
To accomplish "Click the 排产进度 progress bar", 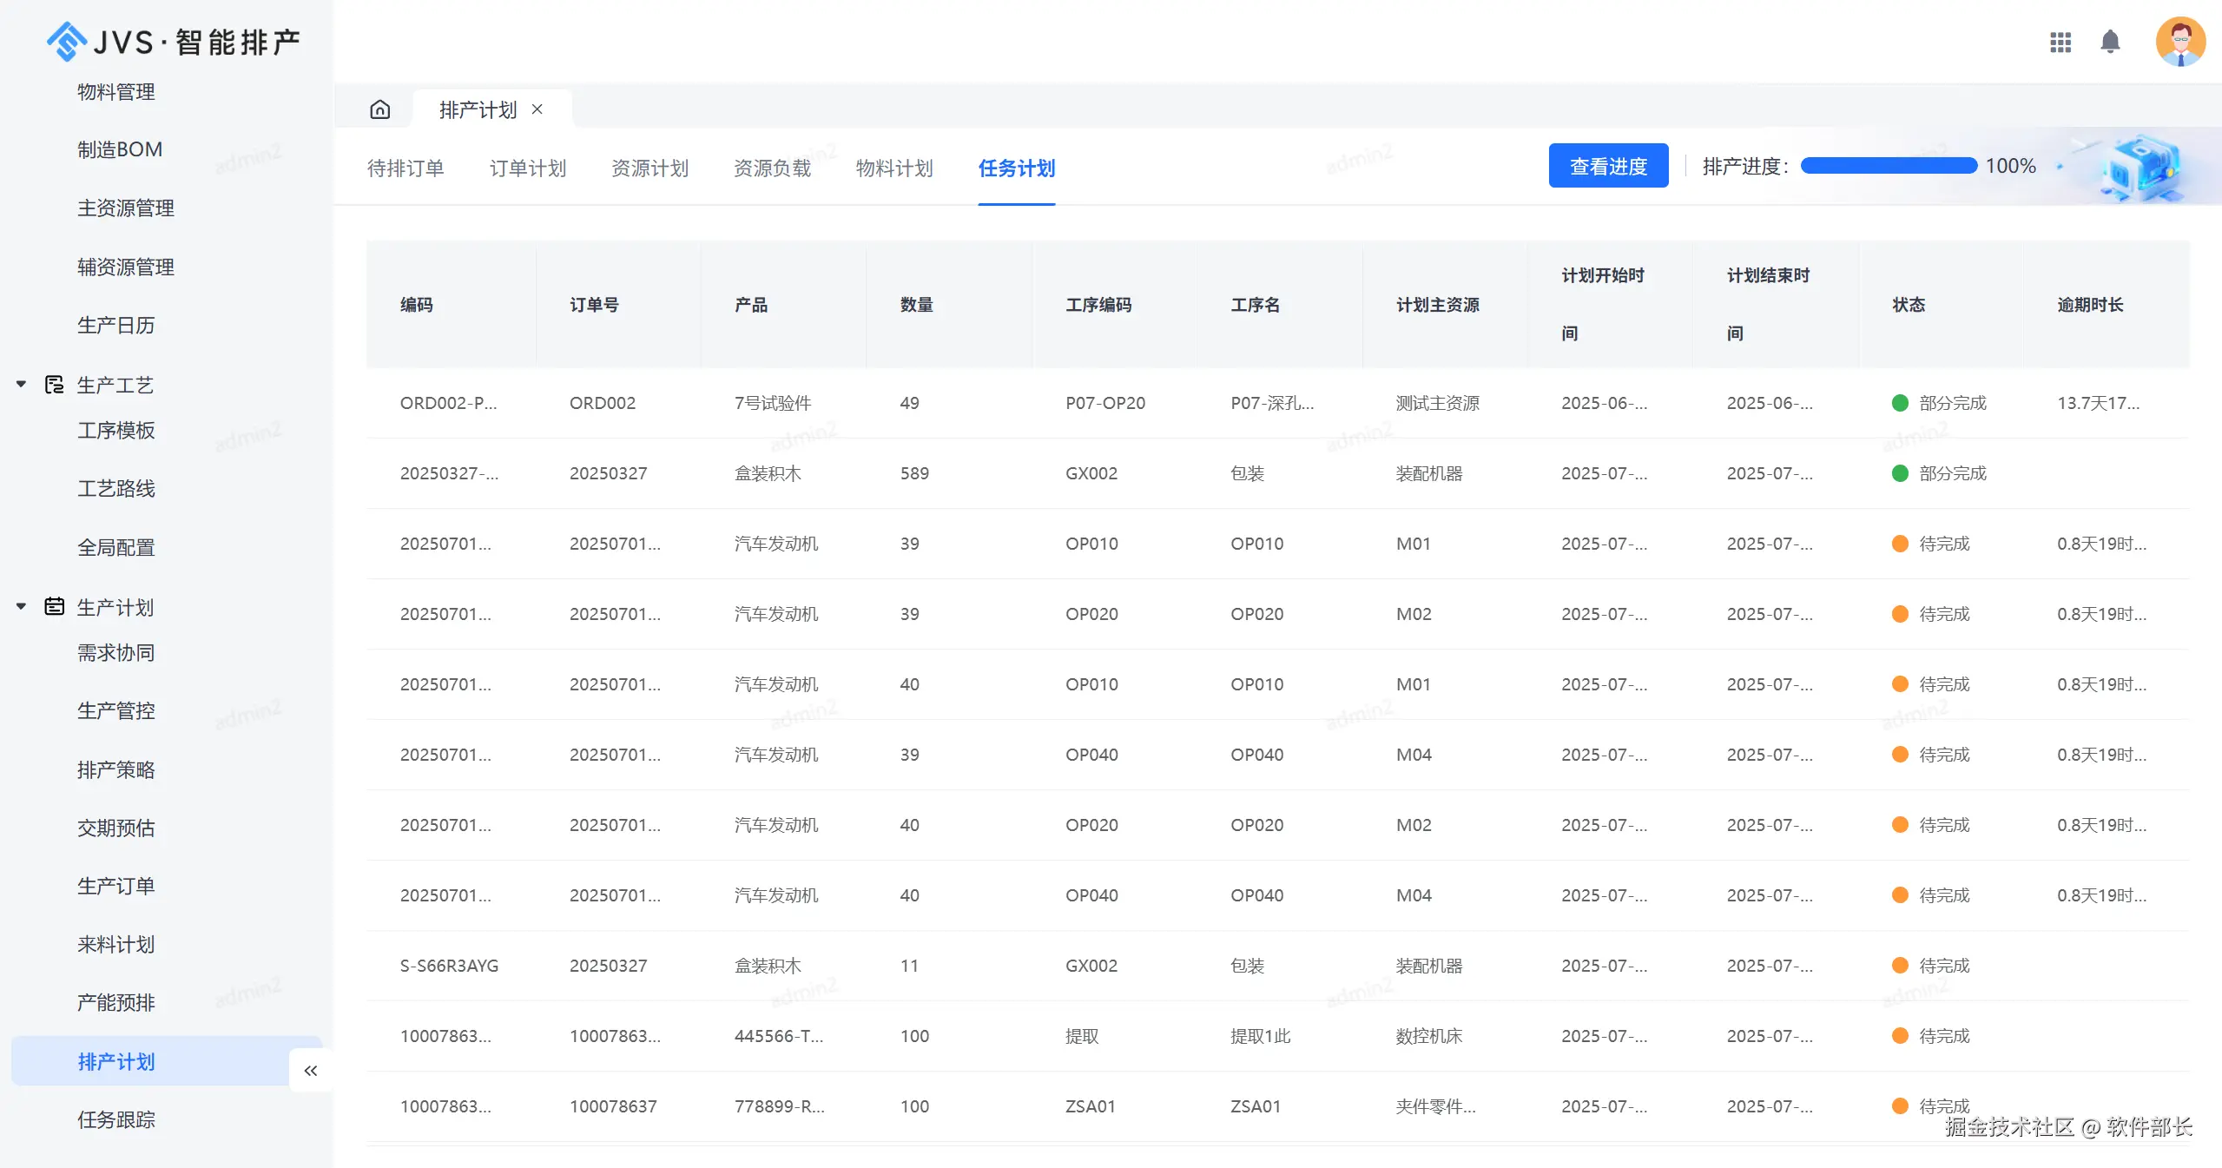I will (1889, 166).
